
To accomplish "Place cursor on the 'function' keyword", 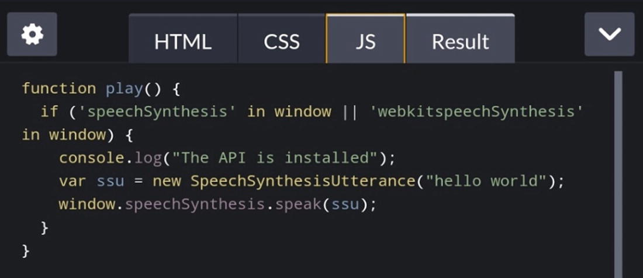I will (58, 89).
